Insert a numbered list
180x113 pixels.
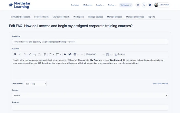(57, 54)
